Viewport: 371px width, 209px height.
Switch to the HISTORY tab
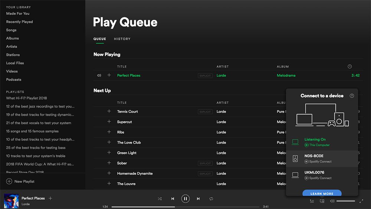coord(122,39)
